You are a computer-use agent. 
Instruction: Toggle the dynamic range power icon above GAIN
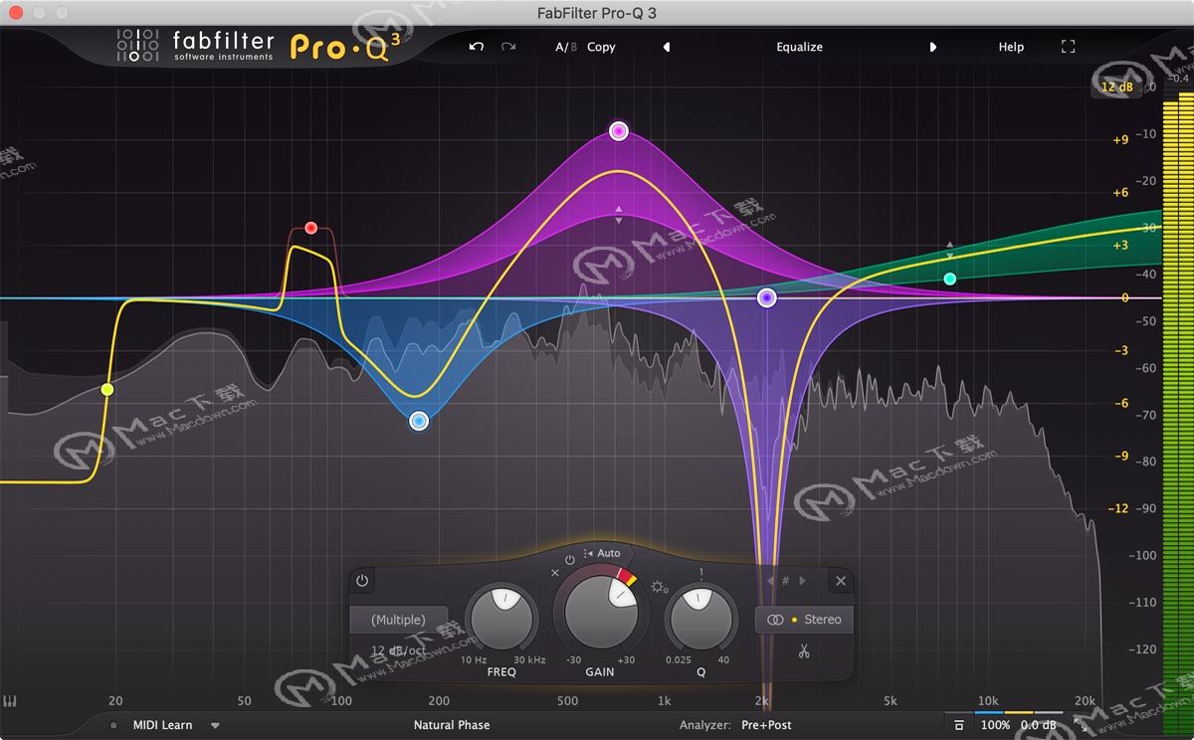click(570, 560)
